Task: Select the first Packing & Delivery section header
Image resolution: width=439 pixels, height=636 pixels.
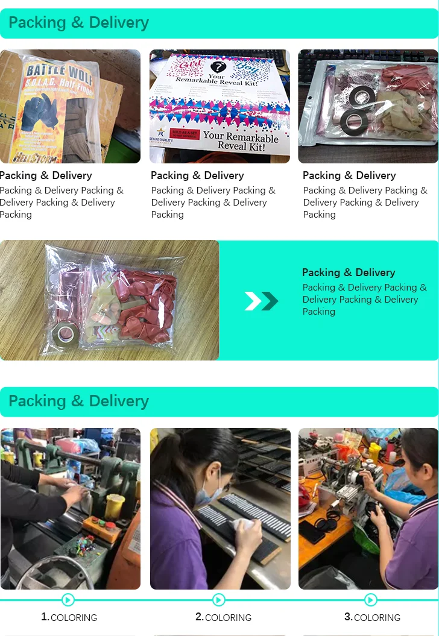Action: tap(219, 23)
